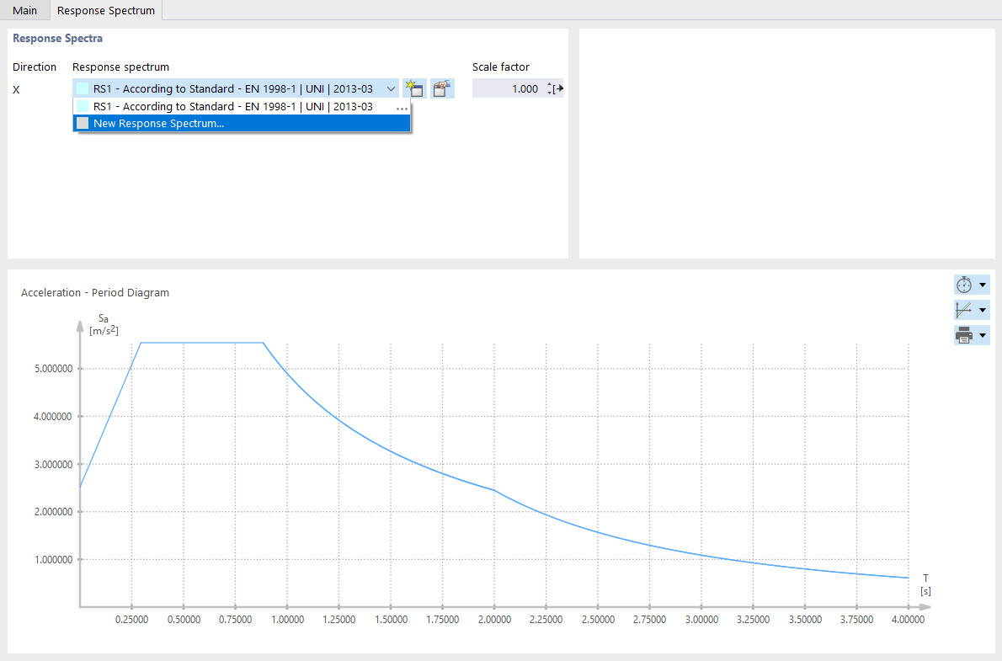Pick RS1 EN 1998-1 UNI entry in dropdown list
This screenshot has height=661, width=1002.
click(242, 107)
